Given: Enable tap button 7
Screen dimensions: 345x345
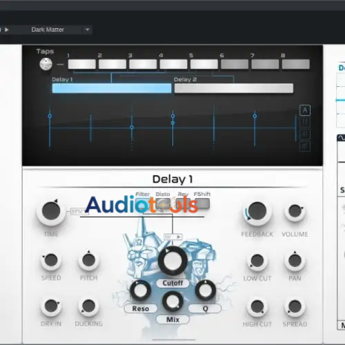Looking at the screenshot, I should coord(265,64).
